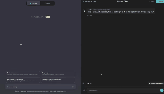This screenshot has width=164, height=94.
Task: Click the ChatGPT send message arrow icon
Action: pos(73,87)
